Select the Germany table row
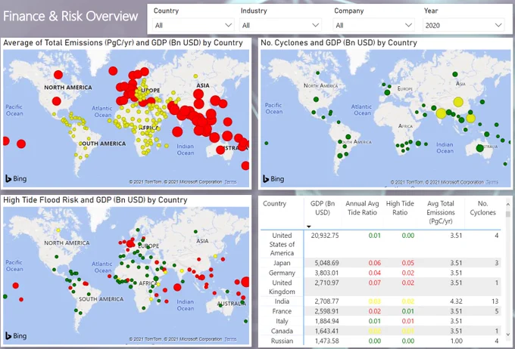Image resolution: width=515 pixels, height=349 pixels. tap(381, 273)
